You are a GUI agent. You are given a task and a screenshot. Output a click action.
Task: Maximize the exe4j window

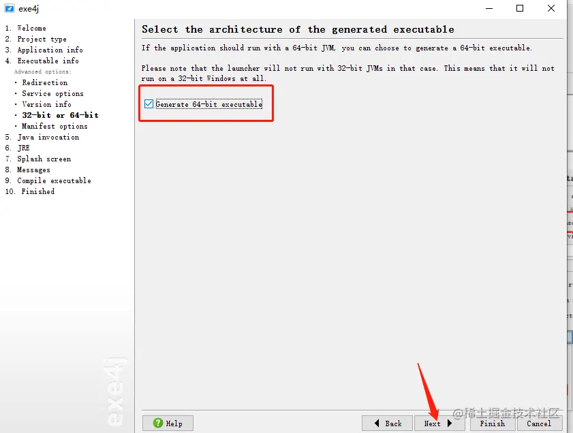520,8
